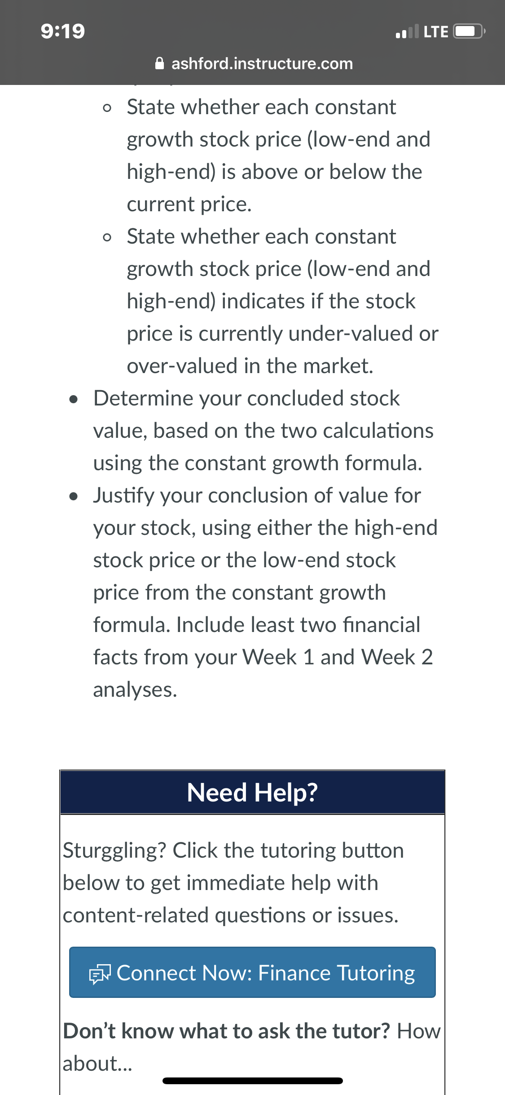Viewport: 505px width, 1095px height.
Task: Tap the solid bullet marker by "Justify"
Action: tap(74, 496)
